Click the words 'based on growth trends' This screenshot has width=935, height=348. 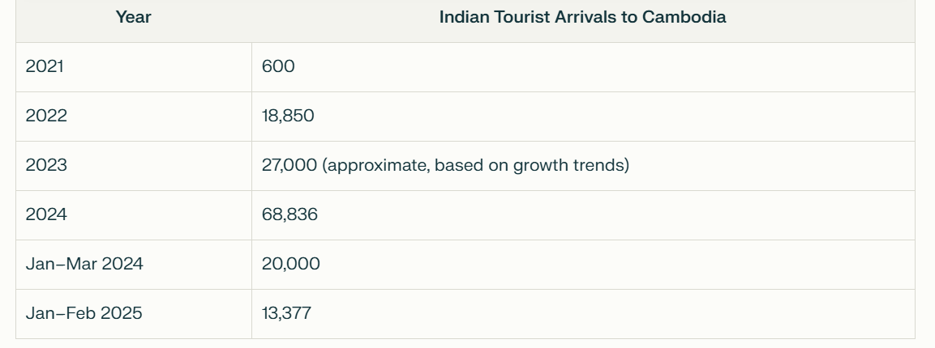coord(530,165)
